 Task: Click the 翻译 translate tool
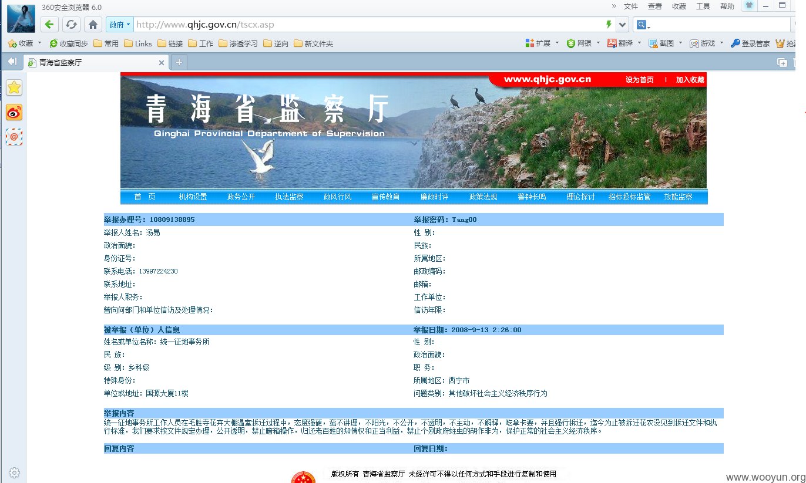[x=620, y=43]
